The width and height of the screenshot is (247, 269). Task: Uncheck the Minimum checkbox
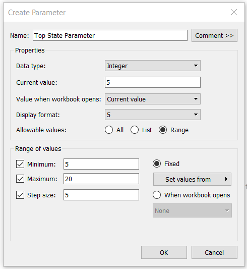pos(20,164)
